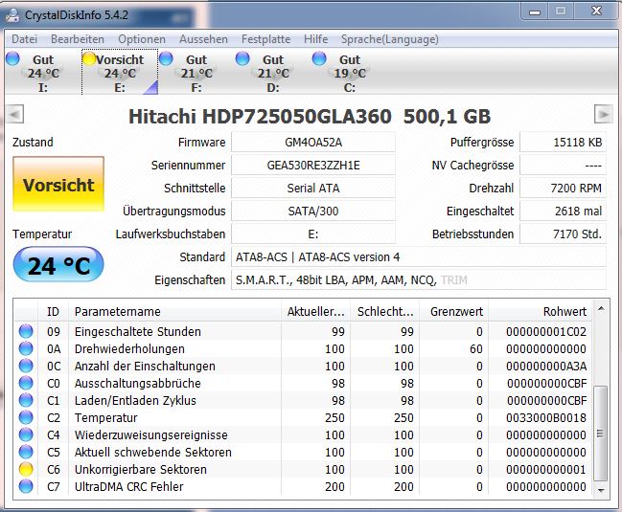This screenshot has height=512, width=622.
Task: Click raw value 000000000001 of C6
Action: point(546,469)
